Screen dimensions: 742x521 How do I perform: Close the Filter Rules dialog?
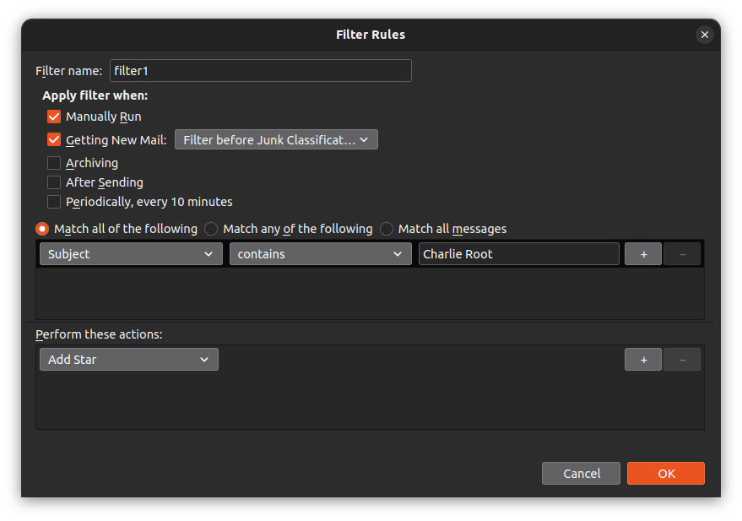coord(704,35)
